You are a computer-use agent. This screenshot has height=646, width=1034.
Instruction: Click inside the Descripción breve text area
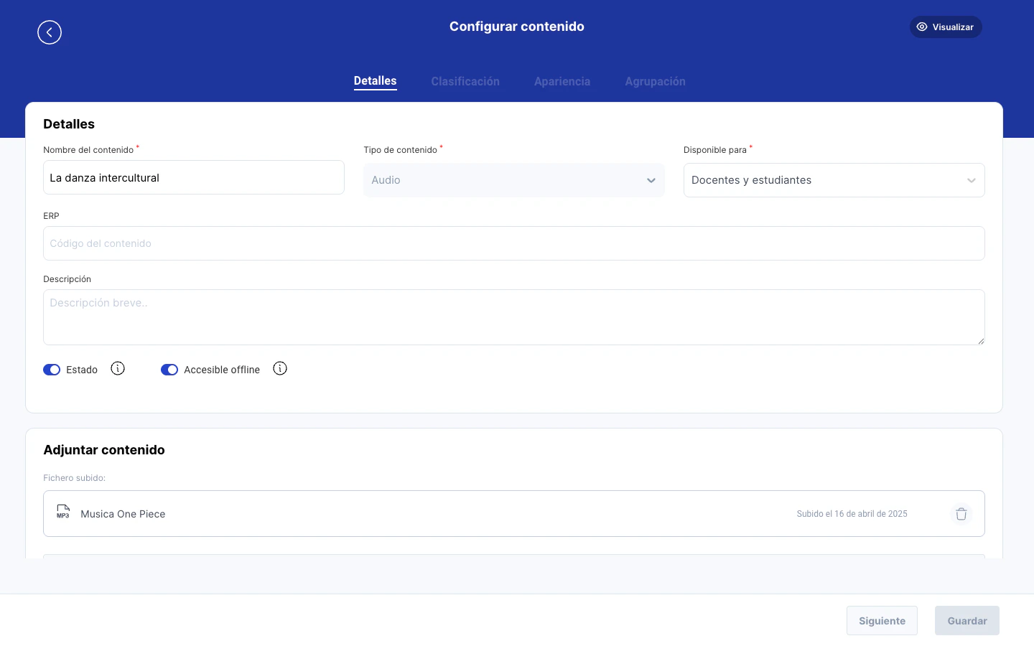click(514, 317)
